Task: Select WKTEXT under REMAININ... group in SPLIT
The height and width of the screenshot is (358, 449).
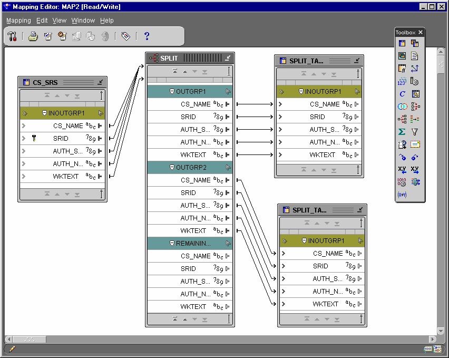Action: click(190, 307)
